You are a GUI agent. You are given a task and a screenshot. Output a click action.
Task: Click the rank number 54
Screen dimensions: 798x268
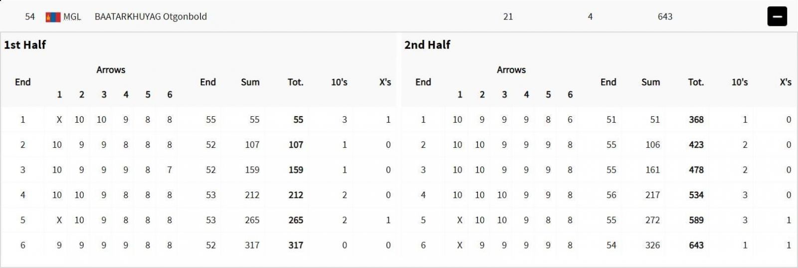(30, 16)
